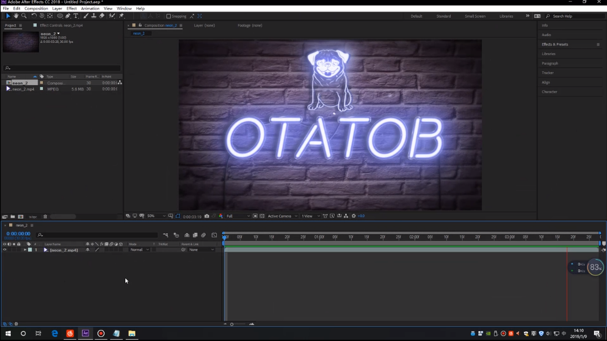Switch to the Effect Controls neon_2.mp4 tab
The image size is (607, 341).
[x=61, y=26]
